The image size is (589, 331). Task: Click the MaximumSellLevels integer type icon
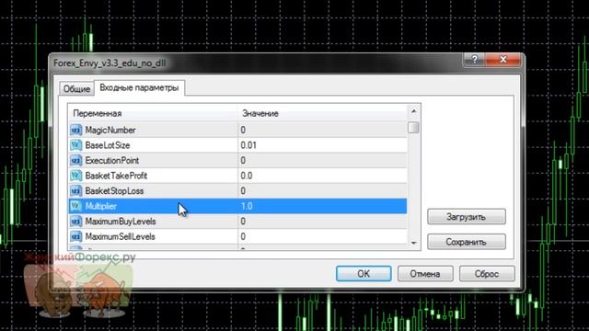[x=75, y=237]
